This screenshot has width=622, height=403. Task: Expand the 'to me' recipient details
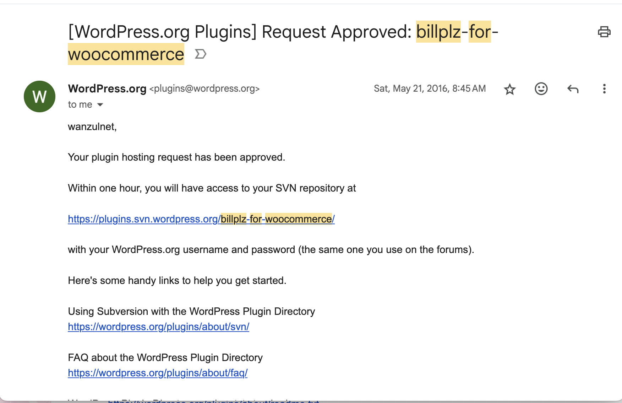[100, 104]
